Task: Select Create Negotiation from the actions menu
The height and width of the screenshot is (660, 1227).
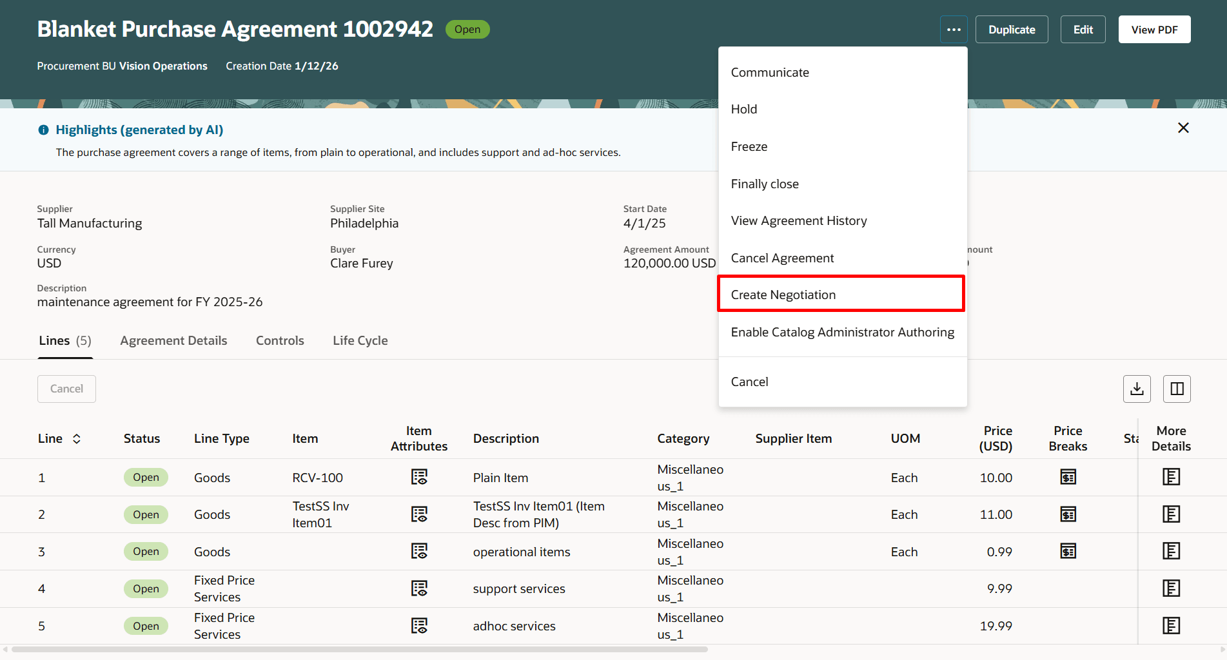Action: (783, 295)
